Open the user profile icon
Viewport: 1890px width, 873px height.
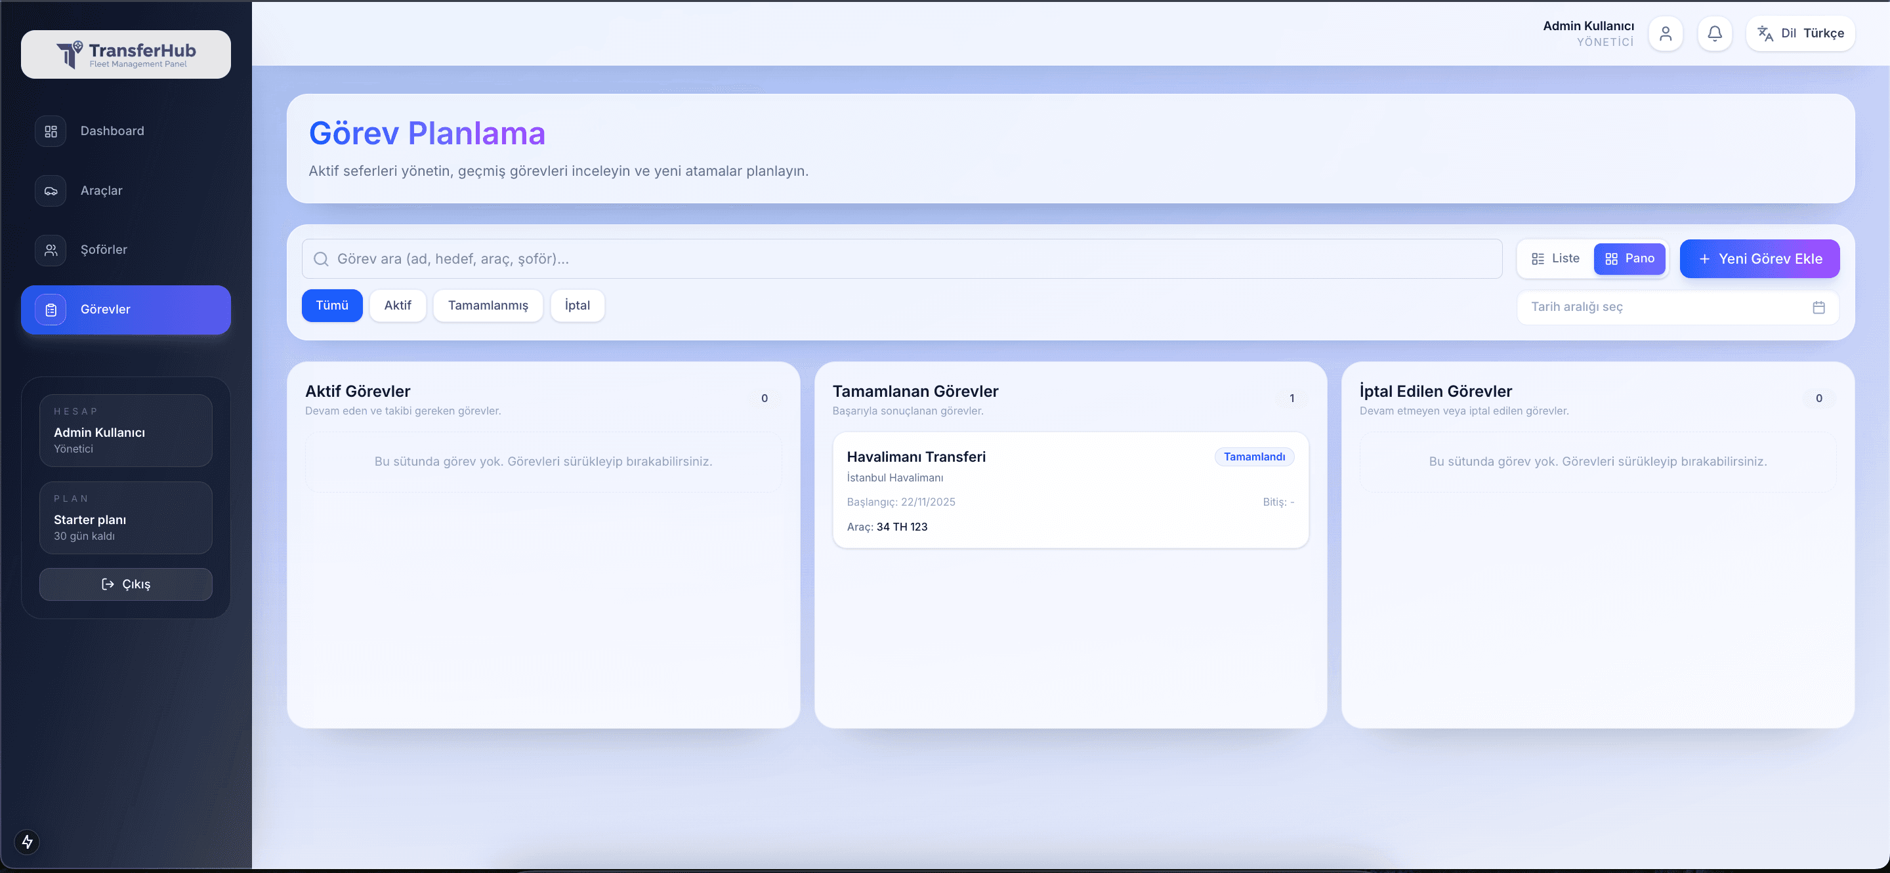pyautogui.click(x=1666, y=33)
